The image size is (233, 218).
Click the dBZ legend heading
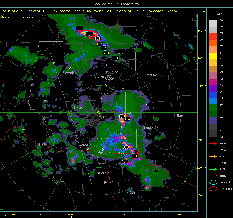pyautogui.click(x=220, y=14)
